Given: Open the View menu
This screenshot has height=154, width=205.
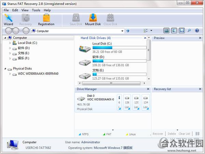Looking at the screenshot, I should [25, 10].
